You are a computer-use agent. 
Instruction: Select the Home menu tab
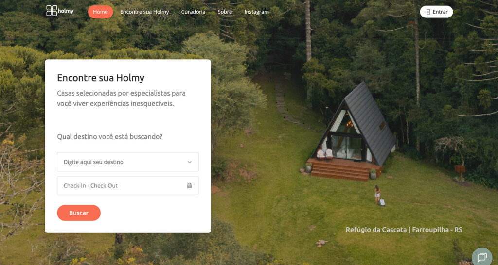[x=100, y=12]
